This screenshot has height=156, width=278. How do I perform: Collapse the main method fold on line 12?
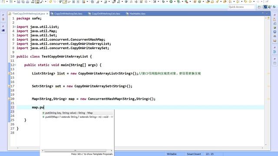(15, 65)
